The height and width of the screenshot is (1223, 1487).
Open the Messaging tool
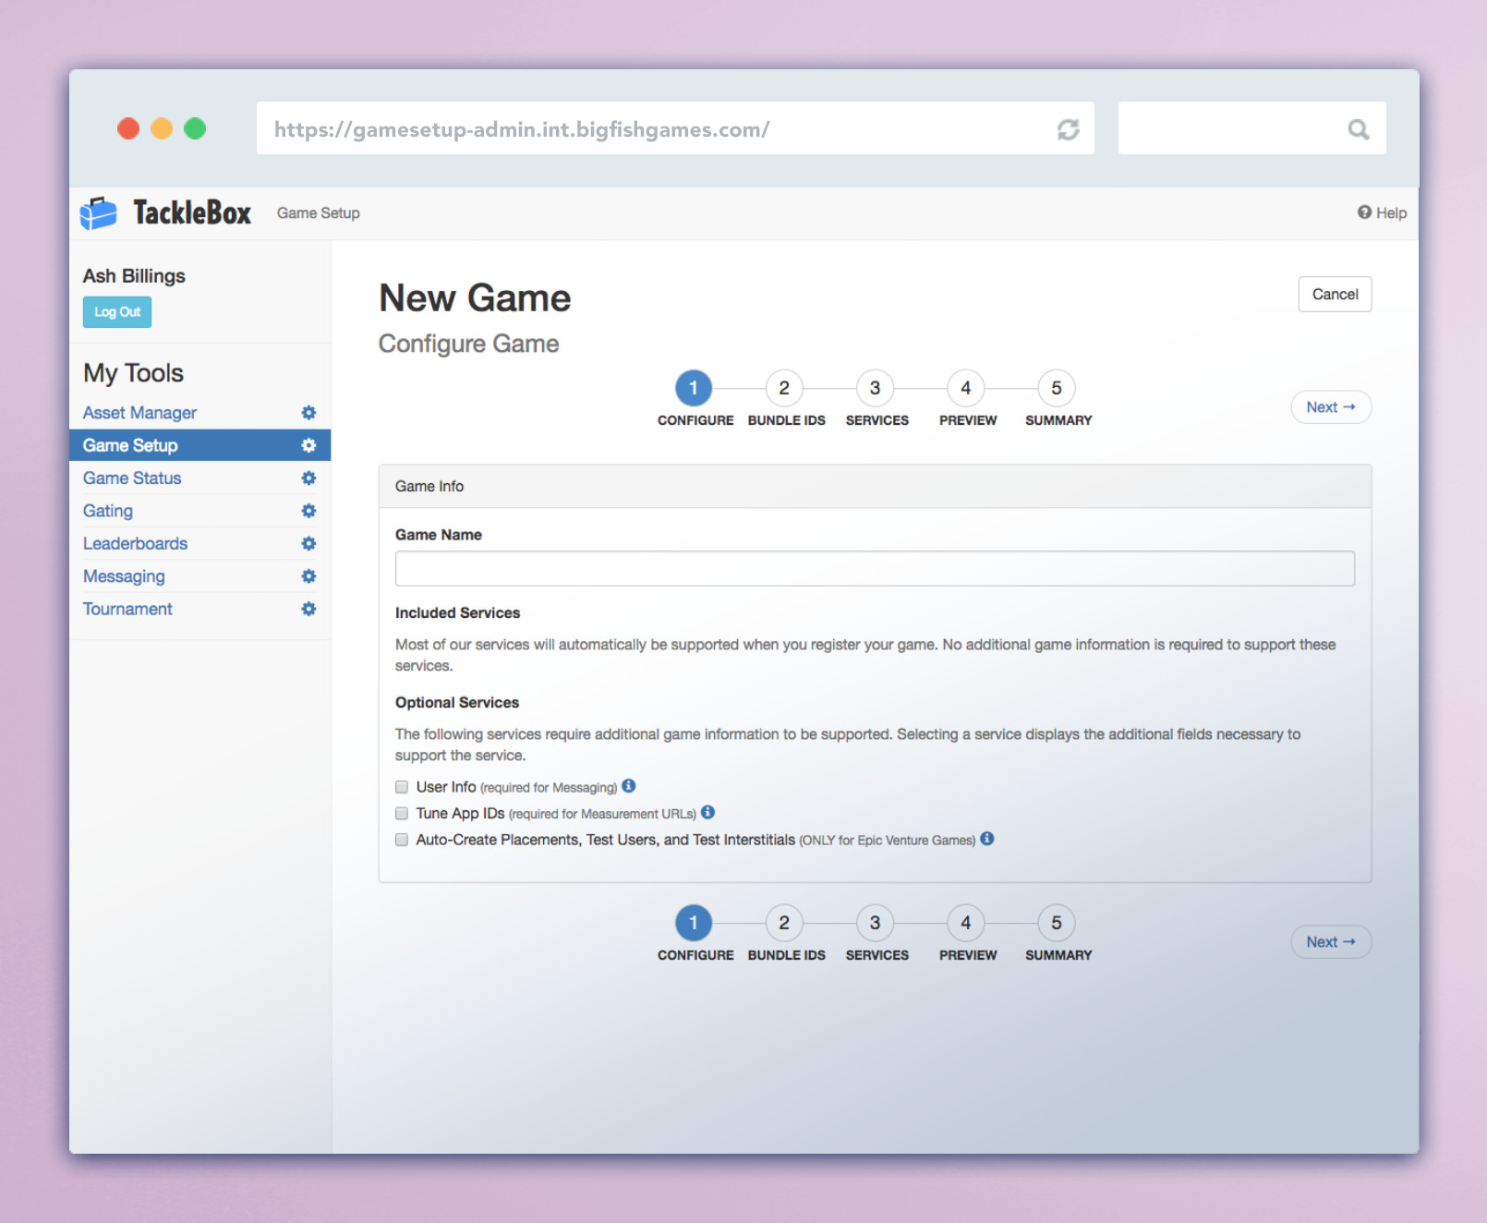click(124, 576)
